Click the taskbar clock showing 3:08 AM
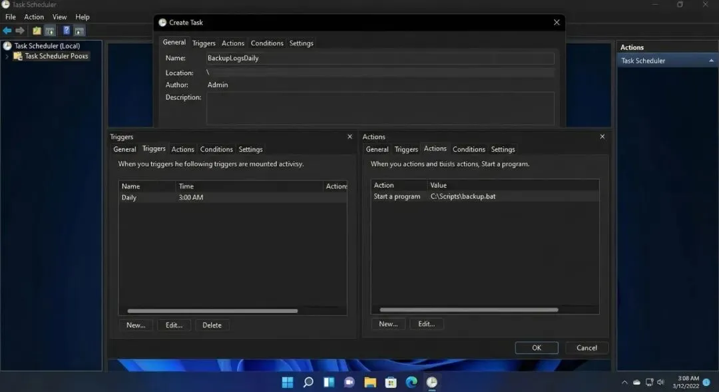 click(x=686, y=382)
